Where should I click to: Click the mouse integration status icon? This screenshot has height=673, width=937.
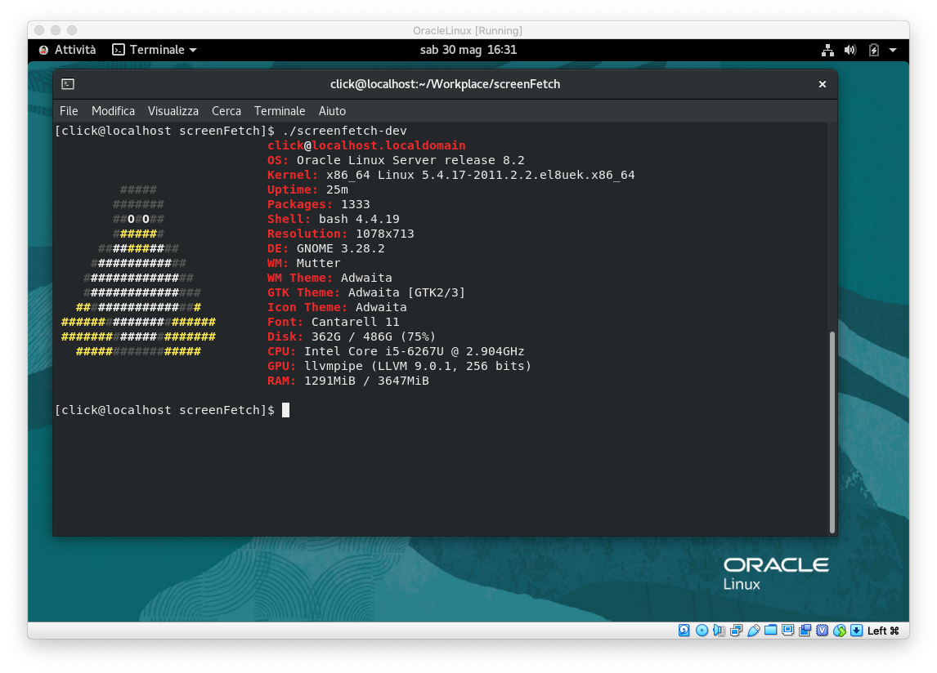tap(840, 631)
